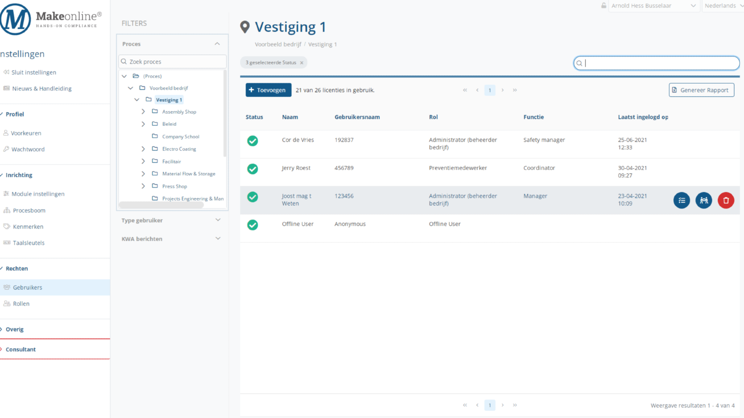Click the lock icon next to the user name
This screenshot has height=418, width=744.
604,6
